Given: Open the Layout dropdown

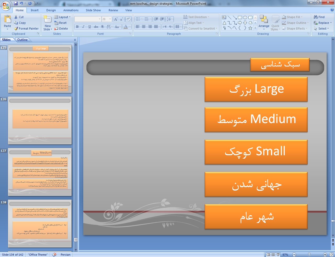Looking at the screenshot, I should pyautogui.click(x=63, y=17).
